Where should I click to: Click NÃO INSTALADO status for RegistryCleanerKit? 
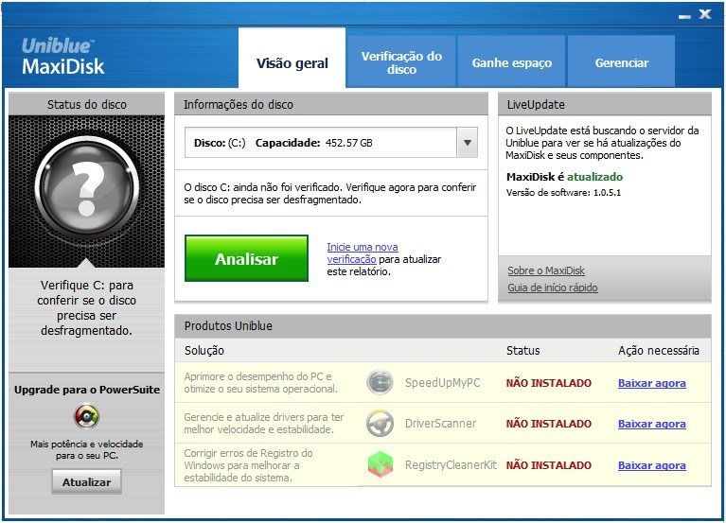549,465
